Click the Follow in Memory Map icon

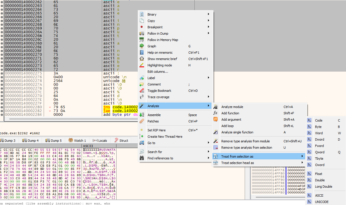pos(142,40)
